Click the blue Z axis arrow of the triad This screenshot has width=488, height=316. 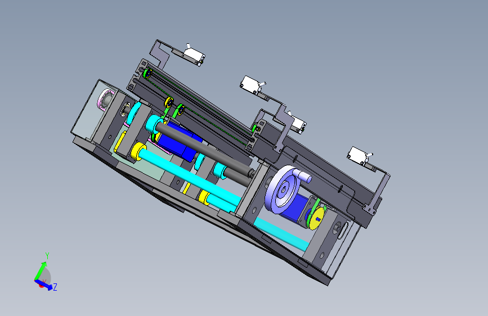pos(44,285)
